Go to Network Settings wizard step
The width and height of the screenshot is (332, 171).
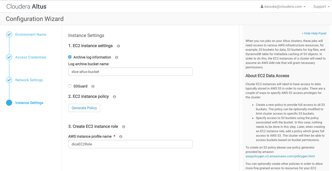[x=29, y=80]
